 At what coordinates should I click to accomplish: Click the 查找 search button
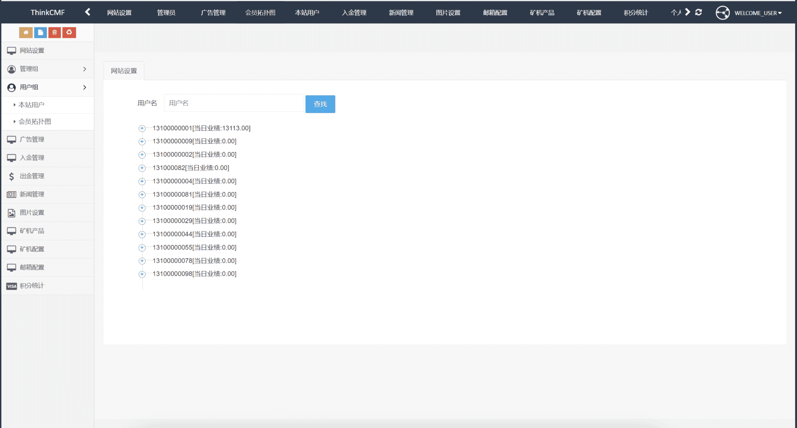(x=320, y=104)
